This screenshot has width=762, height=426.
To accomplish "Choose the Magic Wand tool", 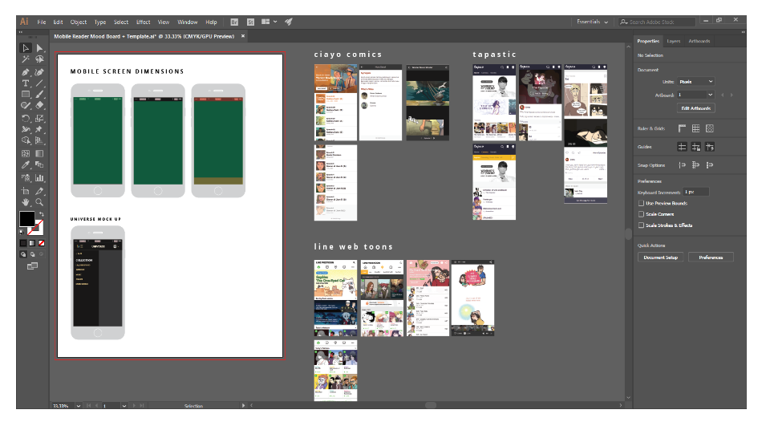I will [x=26, y=59].
